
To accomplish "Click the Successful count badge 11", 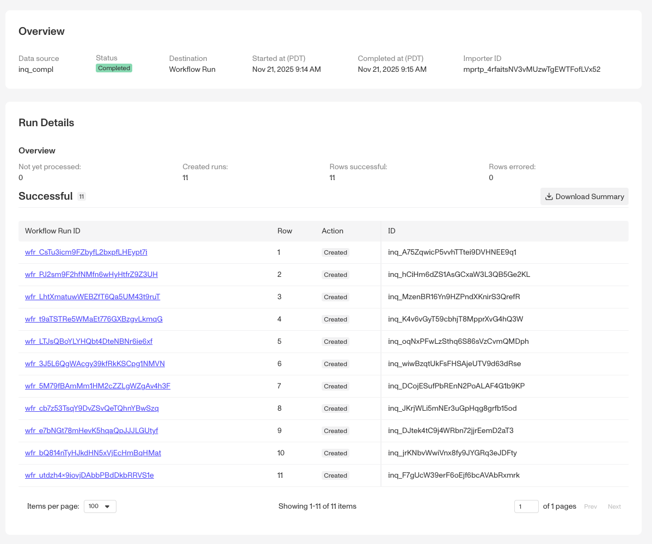I will tap(82, 196).
